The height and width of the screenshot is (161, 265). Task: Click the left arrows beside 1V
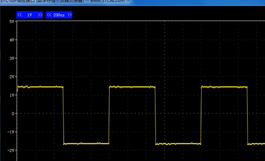click(x=20, y=15)
